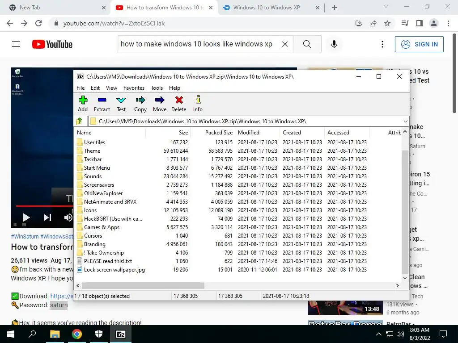Viewport: 458px width, 343px height.
Task: Sort file list by Name column
Action: click(x=110, y=132)
